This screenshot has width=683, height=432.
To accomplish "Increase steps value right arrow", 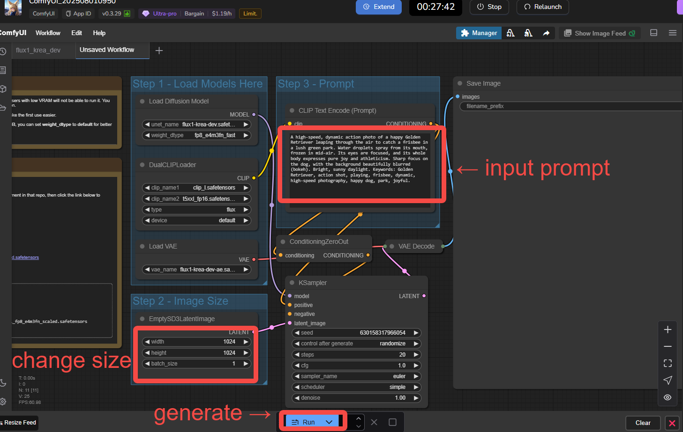I will coord(415,355).
